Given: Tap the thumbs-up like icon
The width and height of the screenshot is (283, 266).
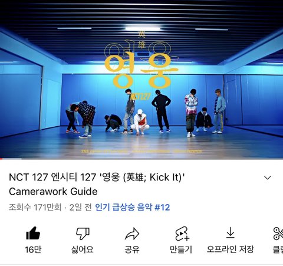Looking at the screenshot, I should pyautogui.click(x=33, y=234).
